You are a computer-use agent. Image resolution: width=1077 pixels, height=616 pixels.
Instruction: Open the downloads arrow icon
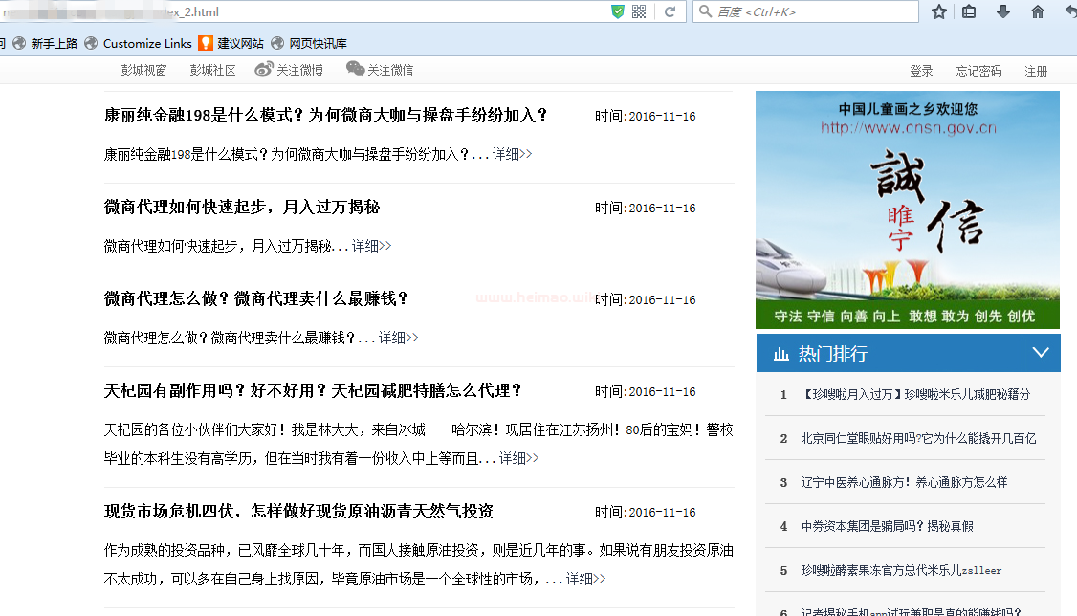click(x=1003, y=11)
